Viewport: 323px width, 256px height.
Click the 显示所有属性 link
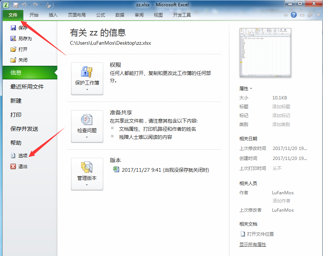[253, 245]
